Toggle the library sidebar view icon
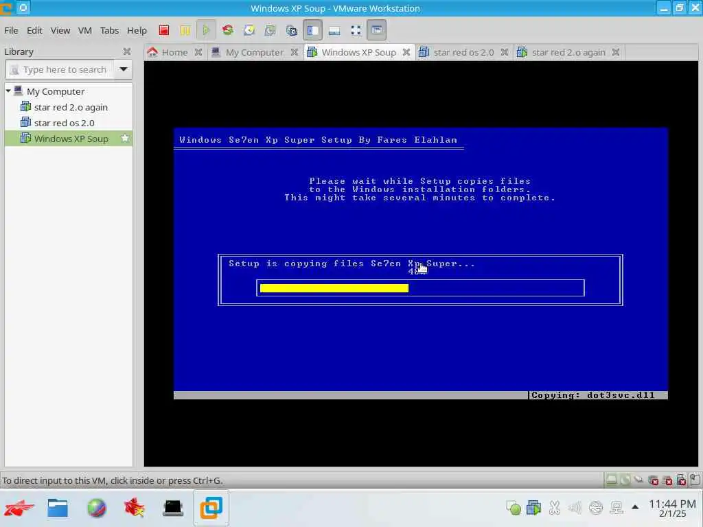The width and height of the screenshot is (703, 527). click(x=312, y=30)
